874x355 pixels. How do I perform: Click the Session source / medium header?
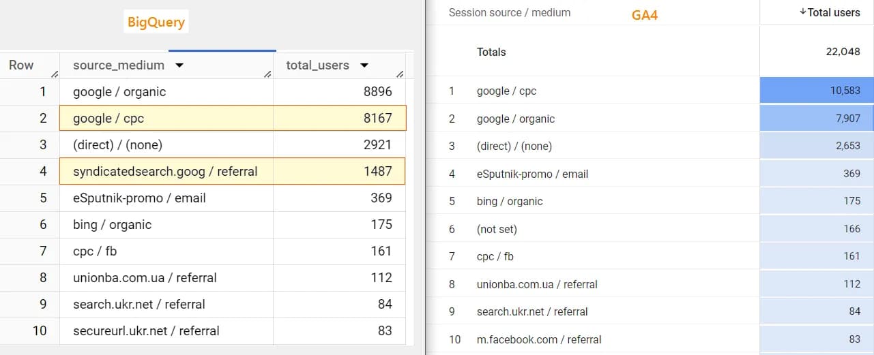tap(510, 12)
